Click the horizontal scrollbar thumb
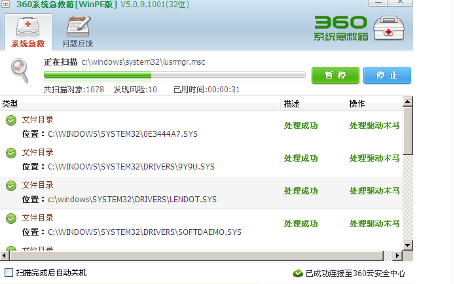This screenshot has height=284, width=455. pos(197,256)
